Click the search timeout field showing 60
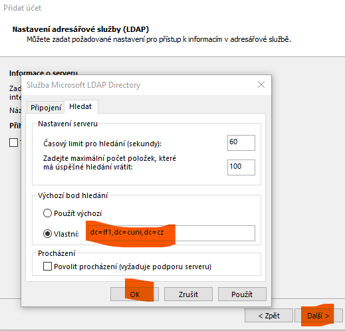The image size is (345, 331). (x=241, y=143)
